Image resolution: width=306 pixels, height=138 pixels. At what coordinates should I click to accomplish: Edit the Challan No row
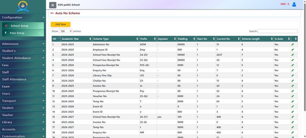pos(293,81)
